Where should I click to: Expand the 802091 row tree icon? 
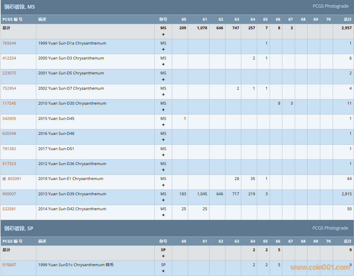[4, 179]
